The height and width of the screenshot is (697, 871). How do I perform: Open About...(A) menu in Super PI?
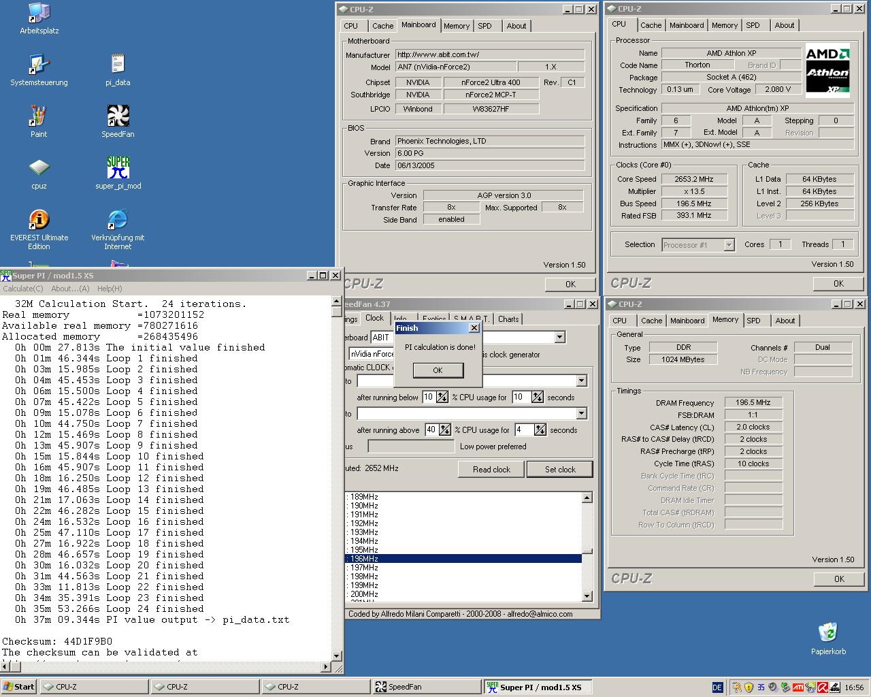point(70,289)
